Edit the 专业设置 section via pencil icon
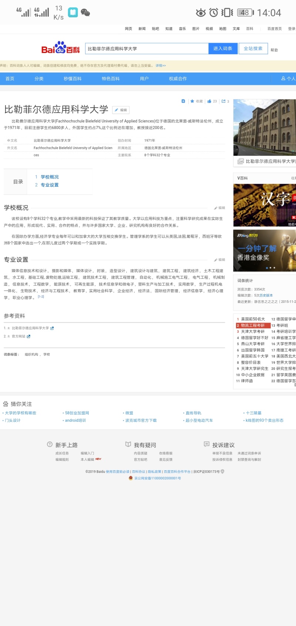Screen dimensions: 296x626 [x=219, y=260]
